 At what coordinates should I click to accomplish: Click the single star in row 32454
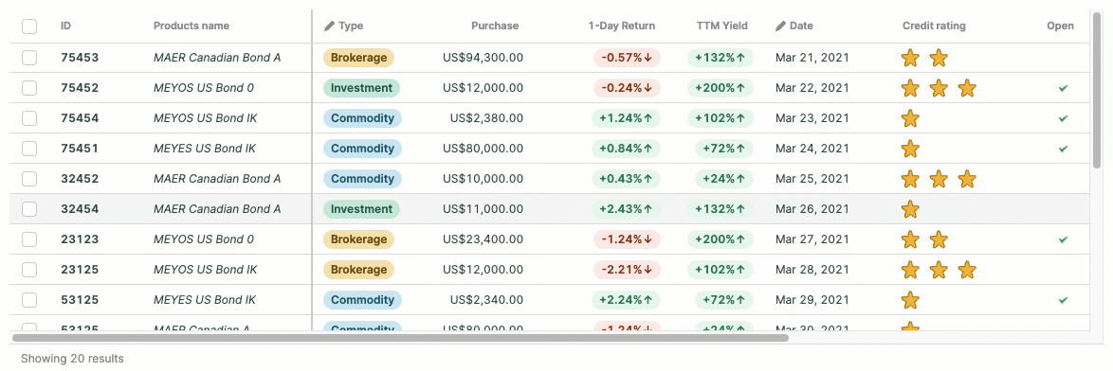tap(910, 209)
